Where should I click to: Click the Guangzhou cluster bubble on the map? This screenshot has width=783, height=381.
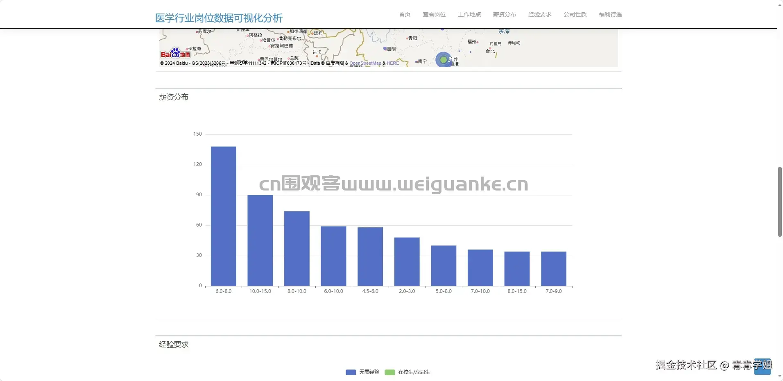[x=443, y=60]
